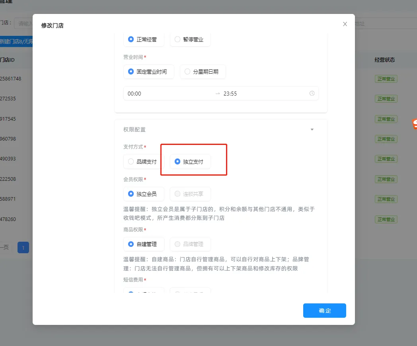Click store ID ending 25861748

click(x=11, y=79)
